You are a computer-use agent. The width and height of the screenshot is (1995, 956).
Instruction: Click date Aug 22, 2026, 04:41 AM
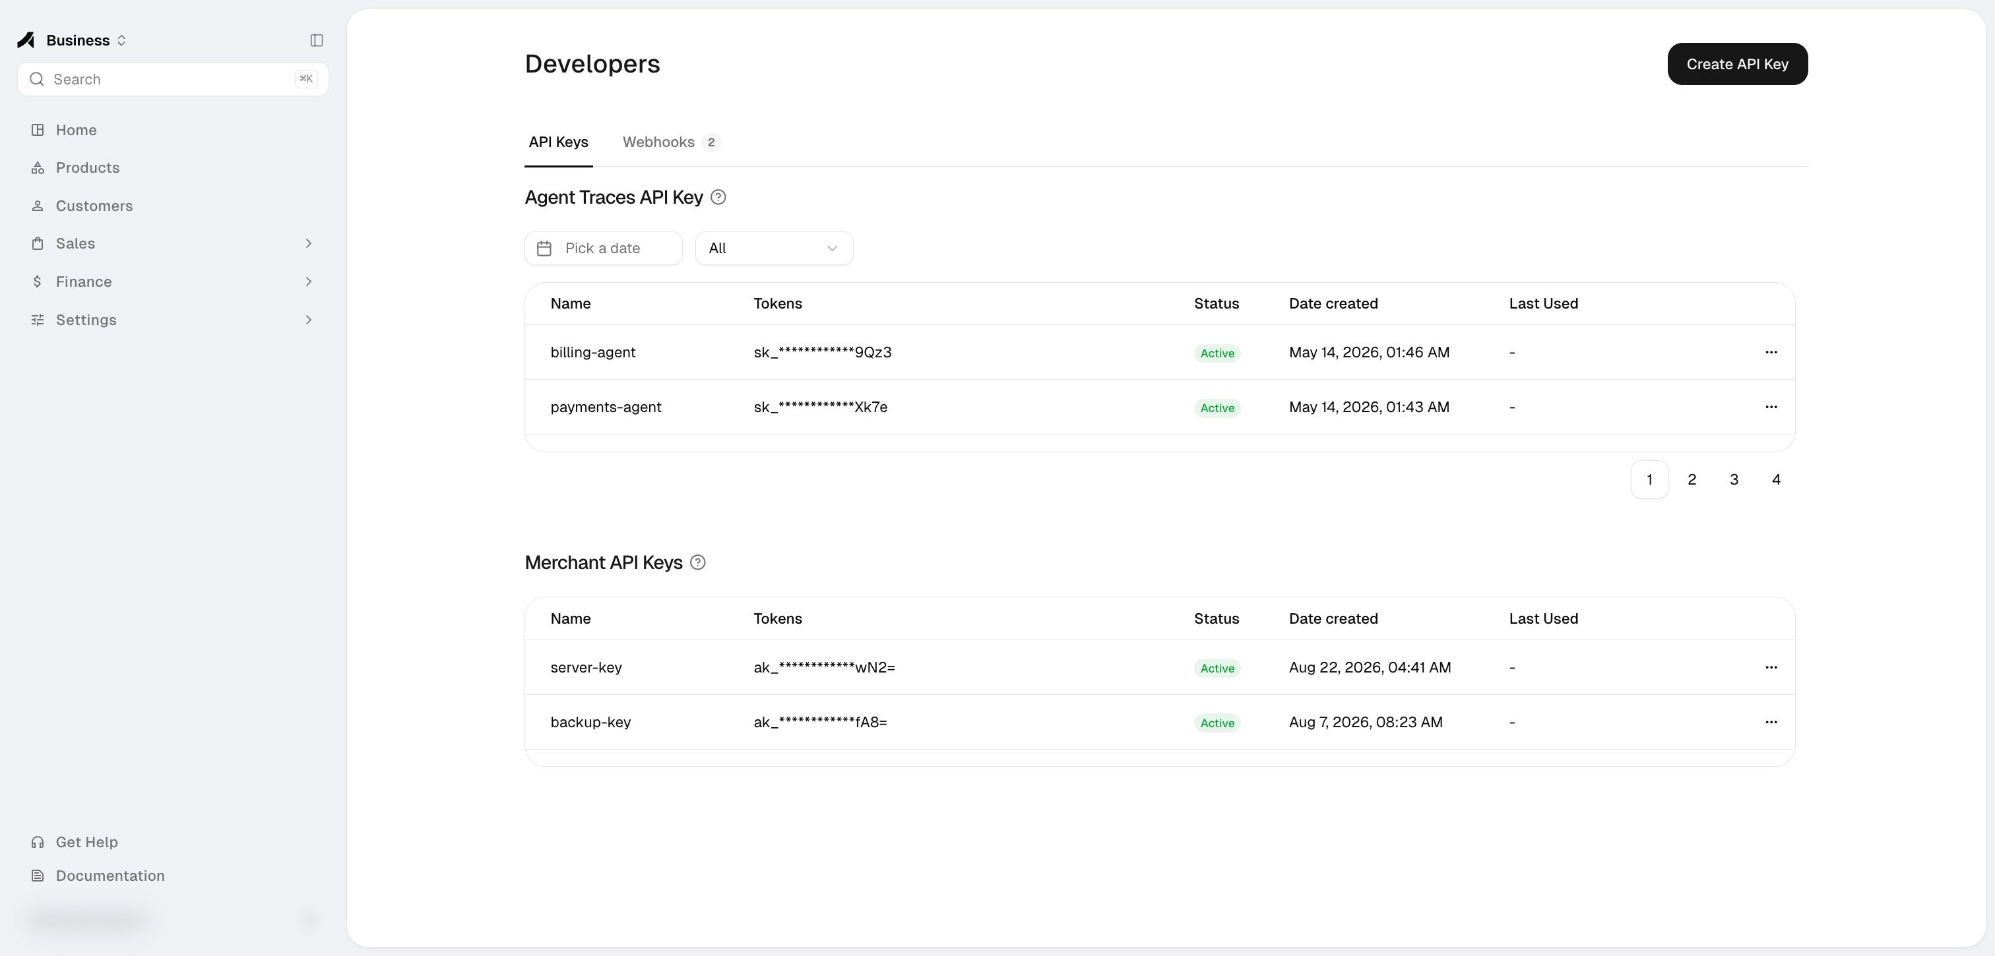coord(1369,667)
